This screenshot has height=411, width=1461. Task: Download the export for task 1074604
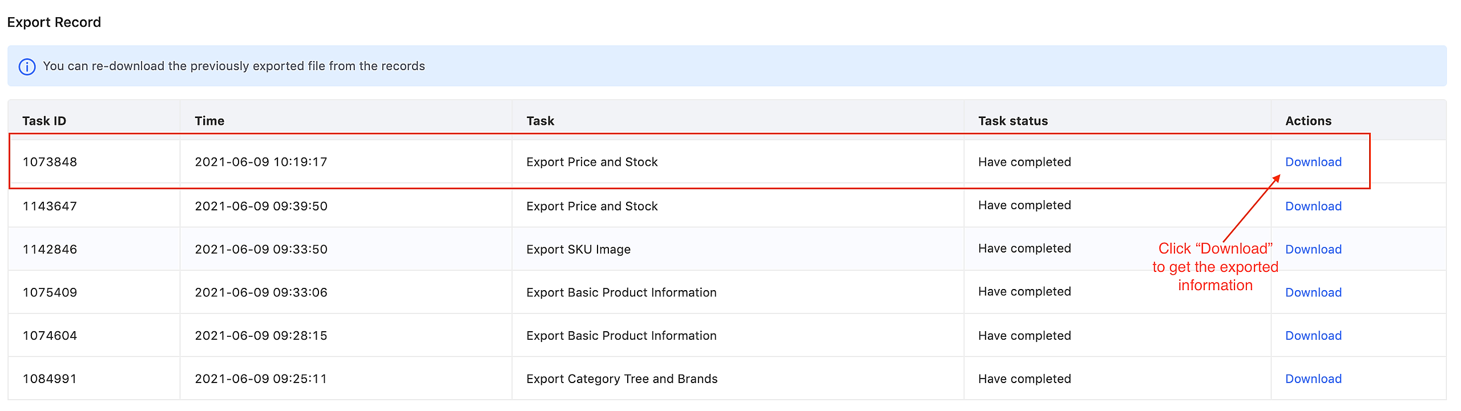pyautogui.click(x=1313, y=336)
